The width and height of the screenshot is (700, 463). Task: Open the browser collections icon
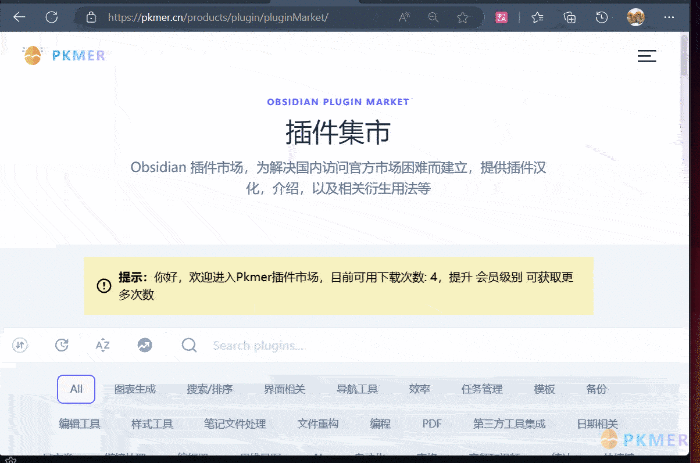click(570, 17)
